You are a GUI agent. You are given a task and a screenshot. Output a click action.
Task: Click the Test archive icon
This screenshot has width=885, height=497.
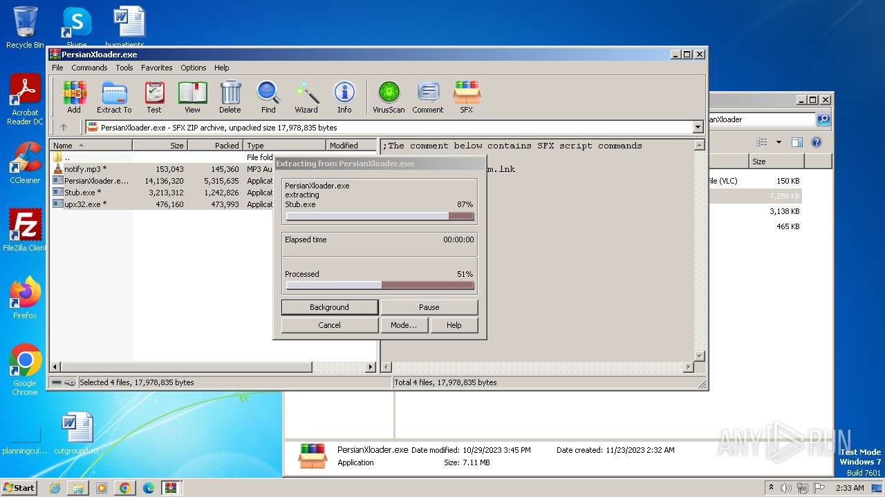154,97
